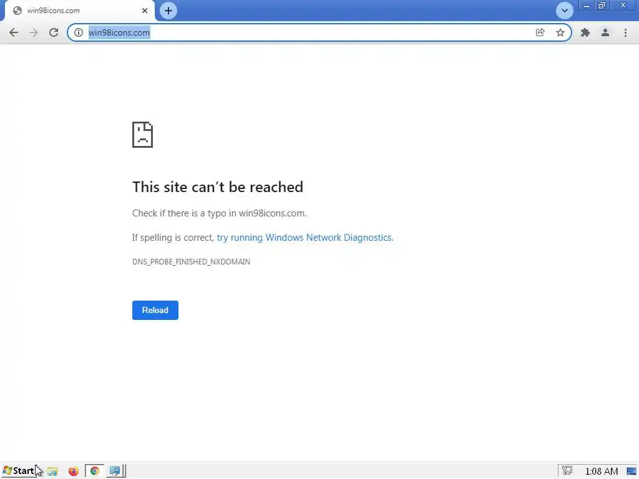Click the DNS_PROBE_FINISHED_NXDOMAIN error code

pyautogui.click(x=191, y=262)
